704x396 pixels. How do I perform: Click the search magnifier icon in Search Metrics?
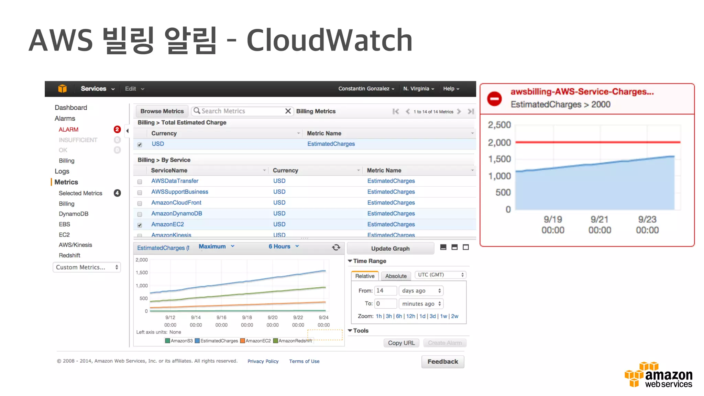point(197,111)
